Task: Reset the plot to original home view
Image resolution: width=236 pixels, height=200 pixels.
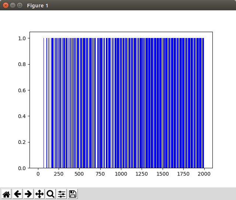Action: [x=6, y=194]
